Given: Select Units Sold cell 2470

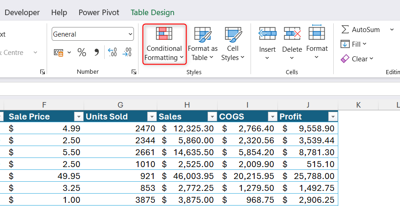Looking at the screenshot, I should click(120, 128).
